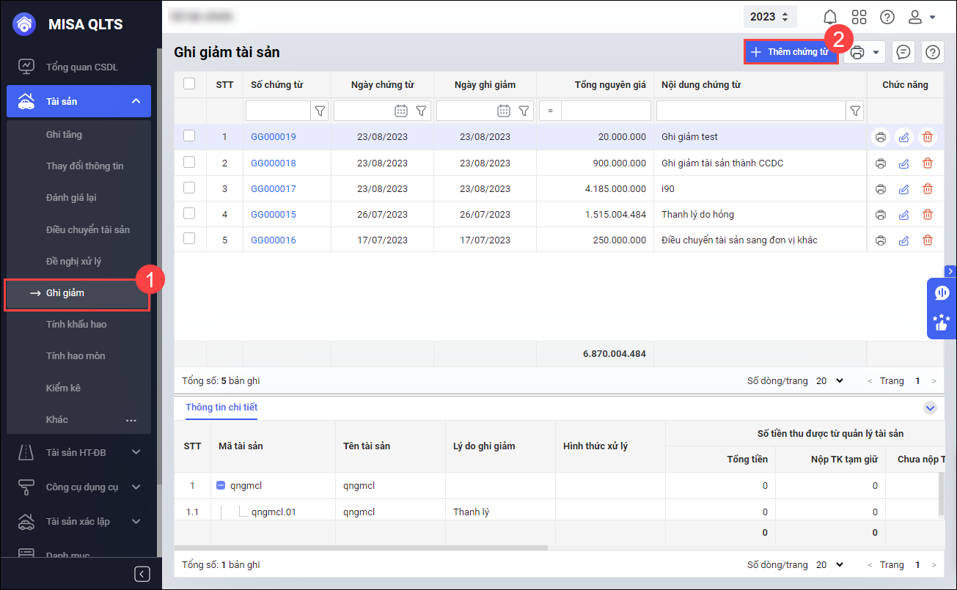Select all rows with header checkbox

click(189, 84)
